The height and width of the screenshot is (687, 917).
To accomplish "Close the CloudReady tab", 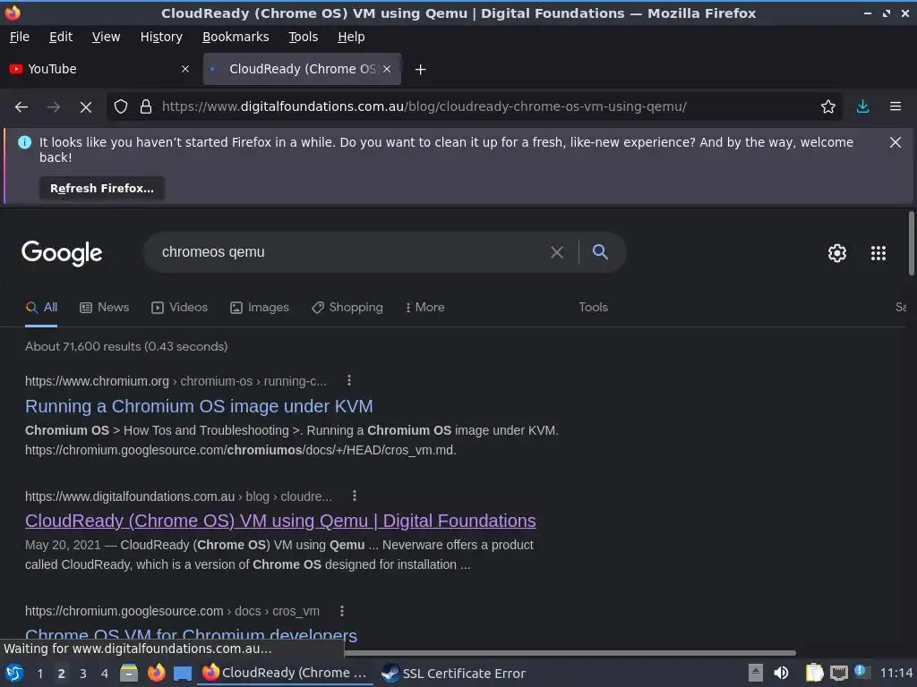I will tap(387, 69).
